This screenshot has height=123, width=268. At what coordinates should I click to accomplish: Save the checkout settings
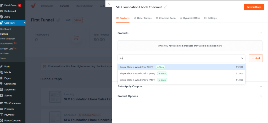(254, 7)
